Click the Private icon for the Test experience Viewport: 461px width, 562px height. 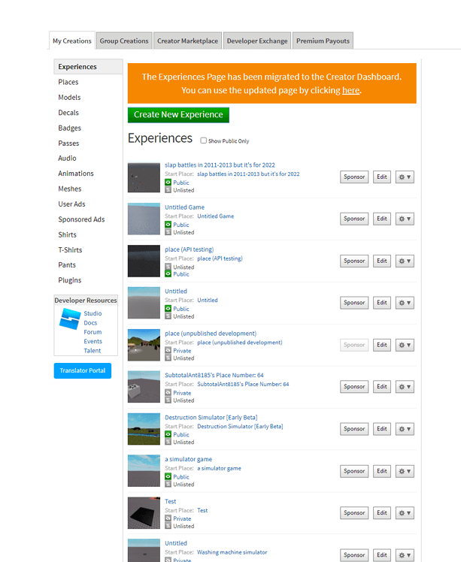tap(168, 518)
